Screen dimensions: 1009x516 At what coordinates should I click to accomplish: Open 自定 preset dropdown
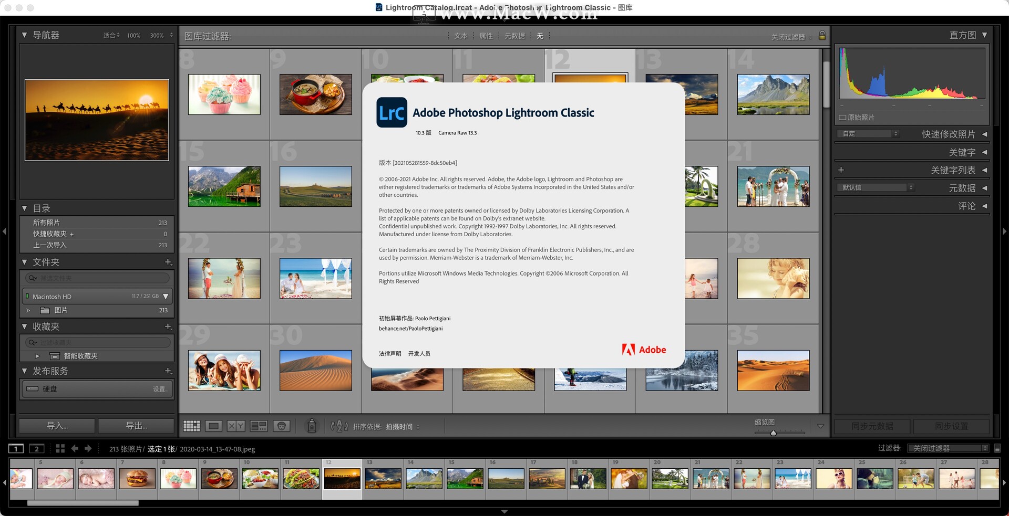pos(868,134)
